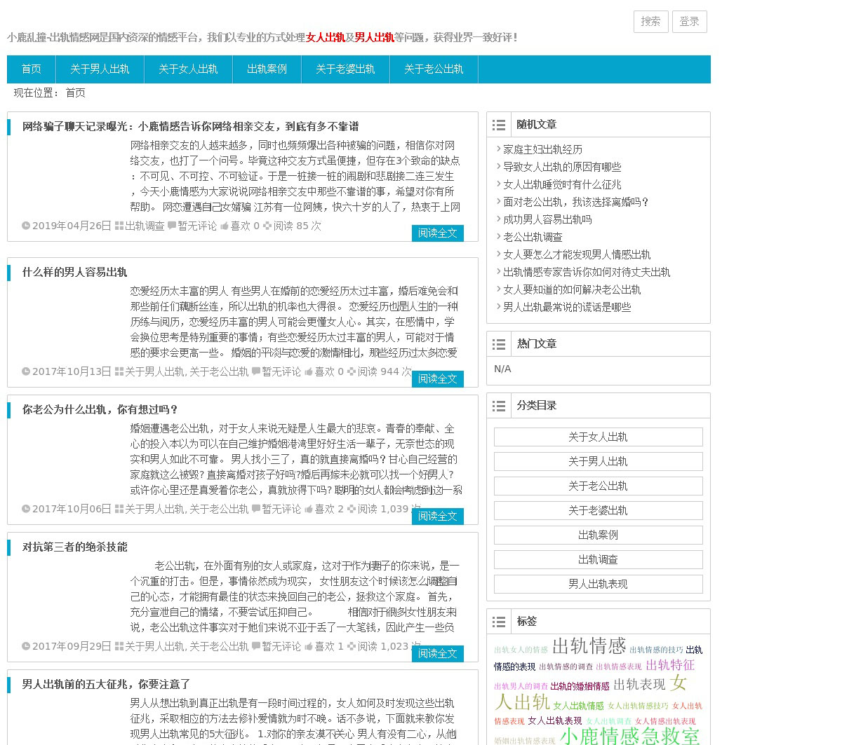Open random article 家庭主妇出轨经历
This screenshot has height=745, width=842.
[542, 149]
